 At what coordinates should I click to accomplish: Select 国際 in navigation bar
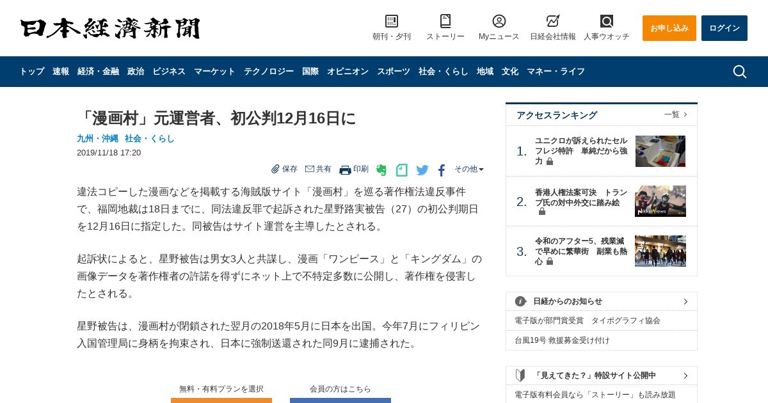310,72
